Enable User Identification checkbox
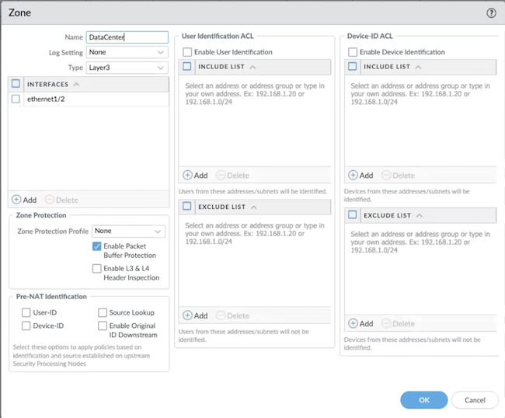505x418 pixels. tap(187, 52)
